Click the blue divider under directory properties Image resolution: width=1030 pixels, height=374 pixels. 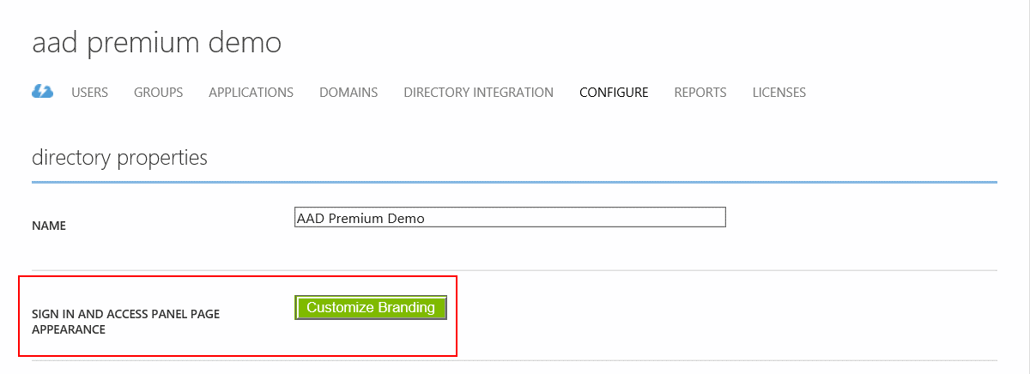pos(514,182)
